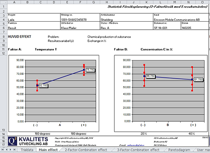The height and width of the screenshot is (153, 210).
Task: Select column F header
Action: (80, 2)
